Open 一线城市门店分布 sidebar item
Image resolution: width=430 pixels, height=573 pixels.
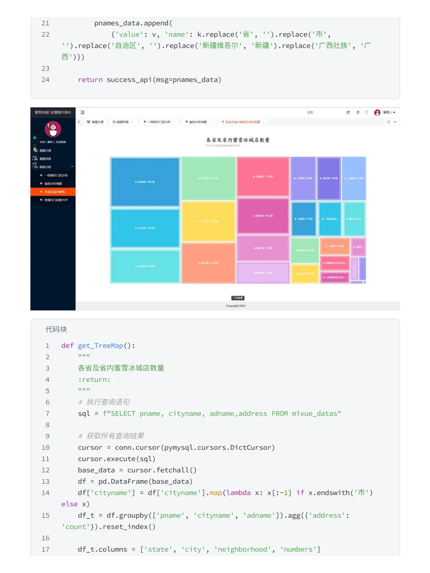(53, 175)
